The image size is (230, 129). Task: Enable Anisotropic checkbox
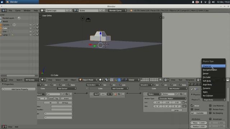210,119
